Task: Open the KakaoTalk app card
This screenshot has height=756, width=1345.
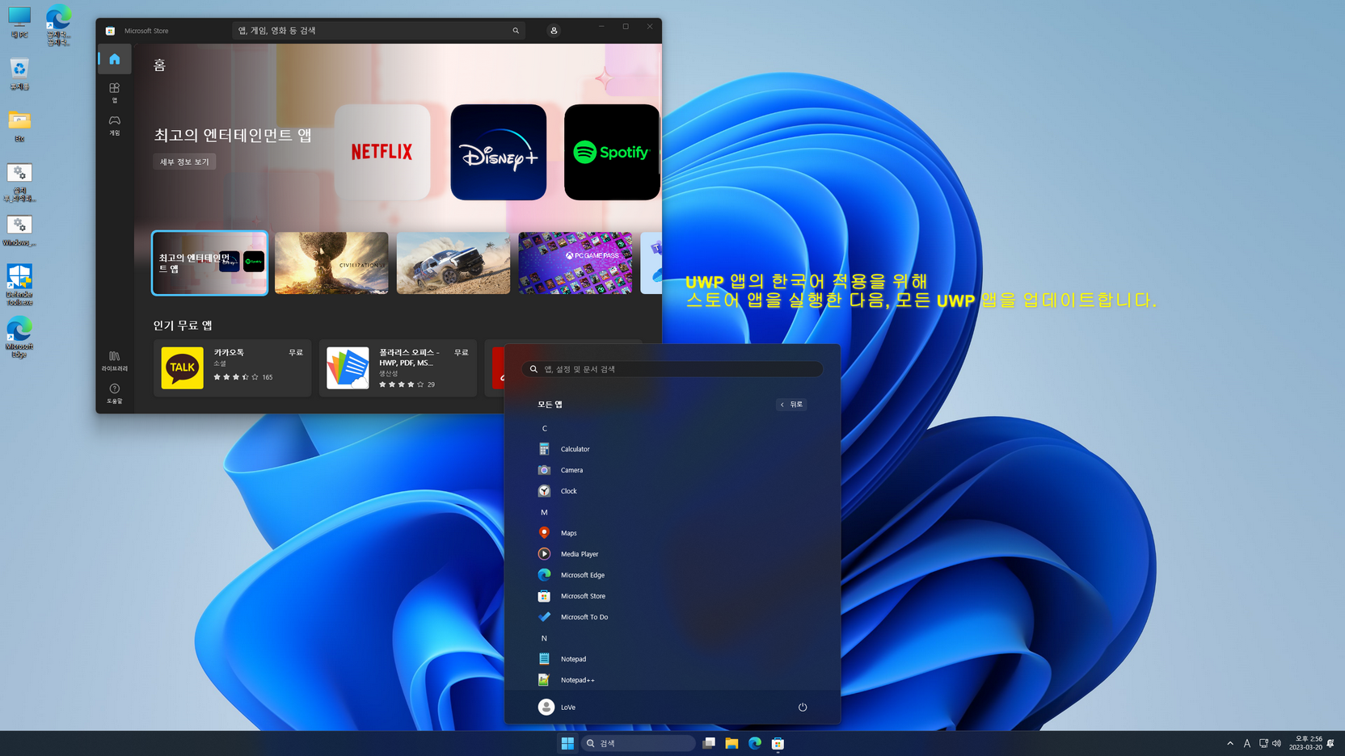Action: click(x=232, y=368)
